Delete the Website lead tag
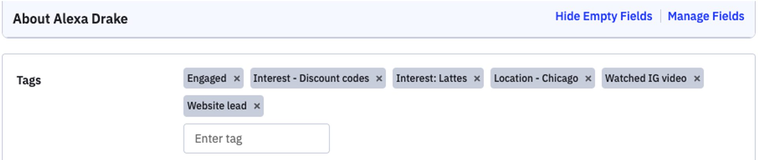 pos(257,106)
